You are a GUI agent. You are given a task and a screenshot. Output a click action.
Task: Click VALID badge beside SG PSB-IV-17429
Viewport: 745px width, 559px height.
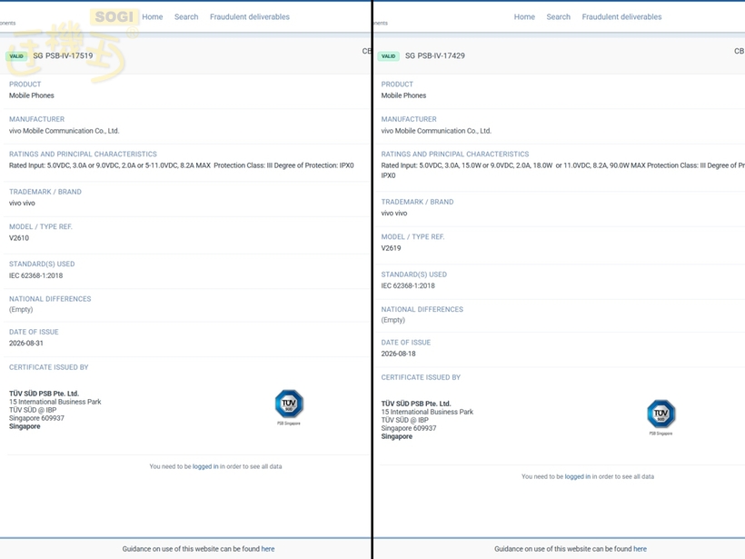(x=388, y=56)
